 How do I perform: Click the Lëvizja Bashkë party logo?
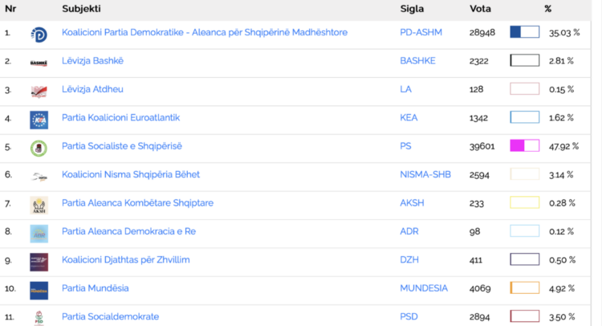pos(39,62)
